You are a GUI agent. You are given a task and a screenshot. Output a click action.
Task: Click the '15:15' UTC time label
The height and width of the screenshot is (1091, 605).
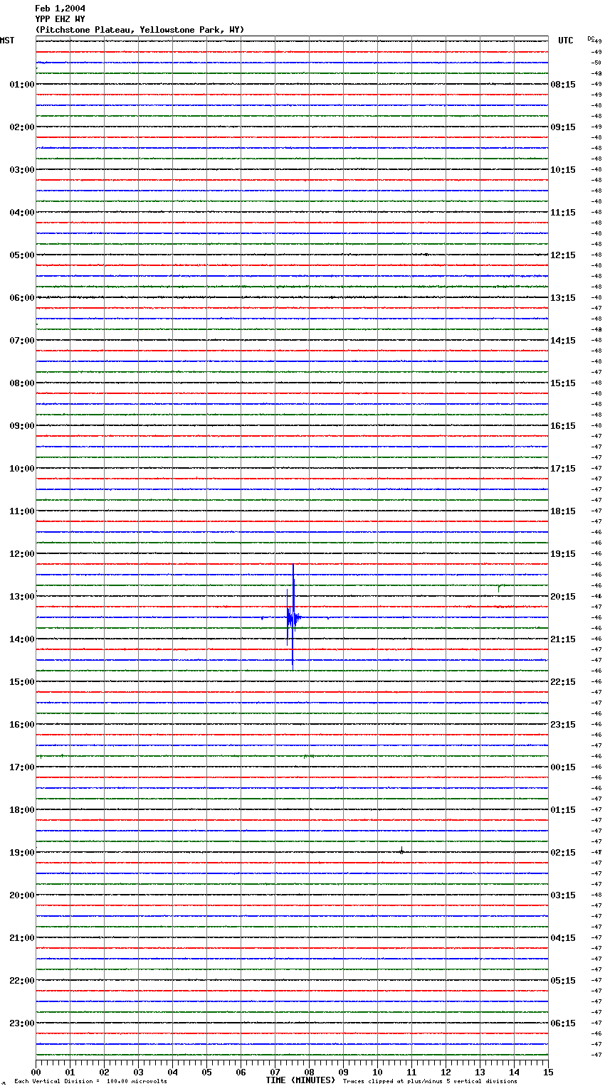coord(563,383)
